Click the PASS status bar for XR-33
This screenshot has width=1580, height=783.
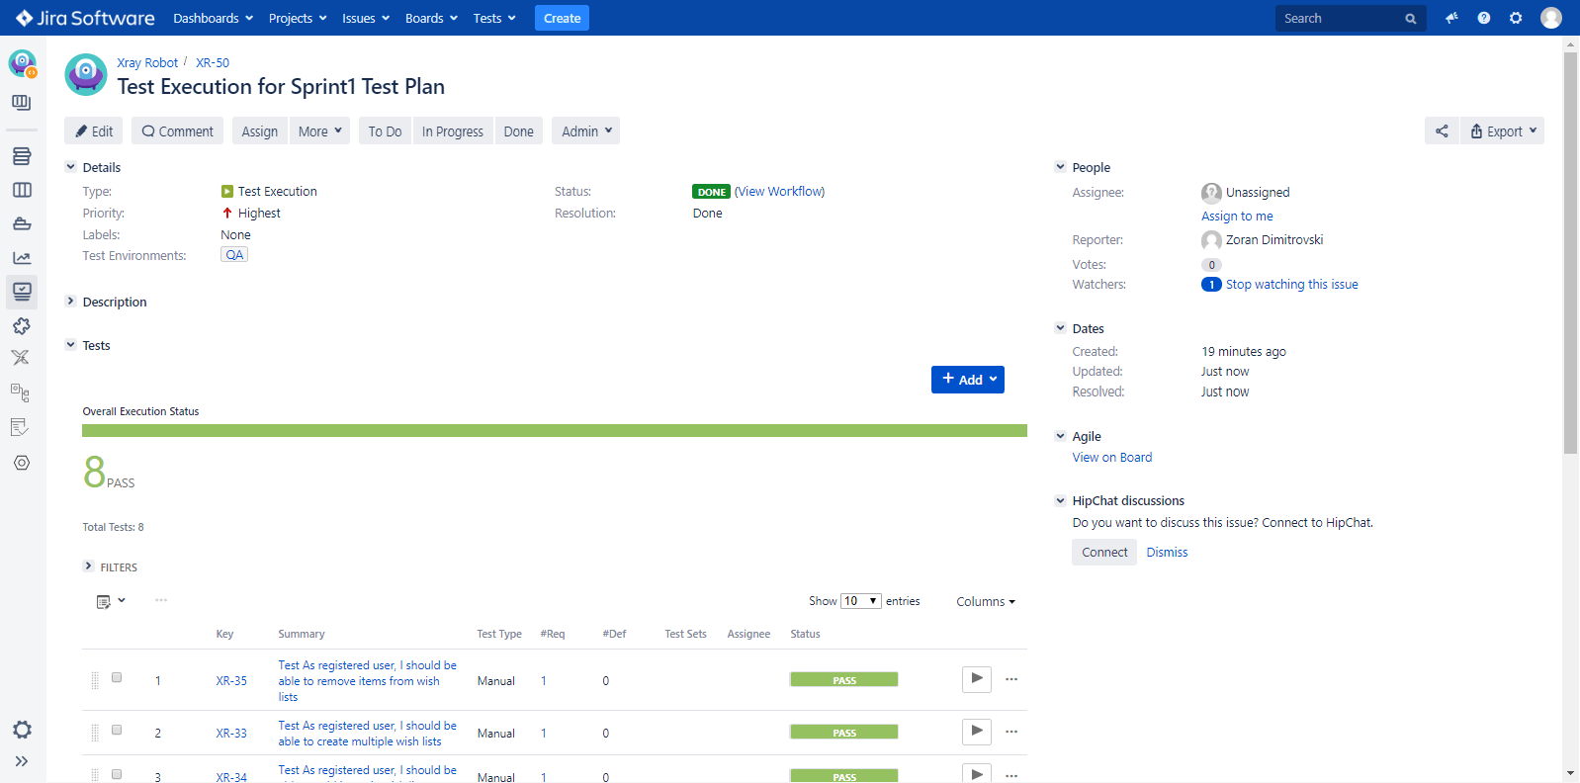pyautogui.click(x=844, y=732)
